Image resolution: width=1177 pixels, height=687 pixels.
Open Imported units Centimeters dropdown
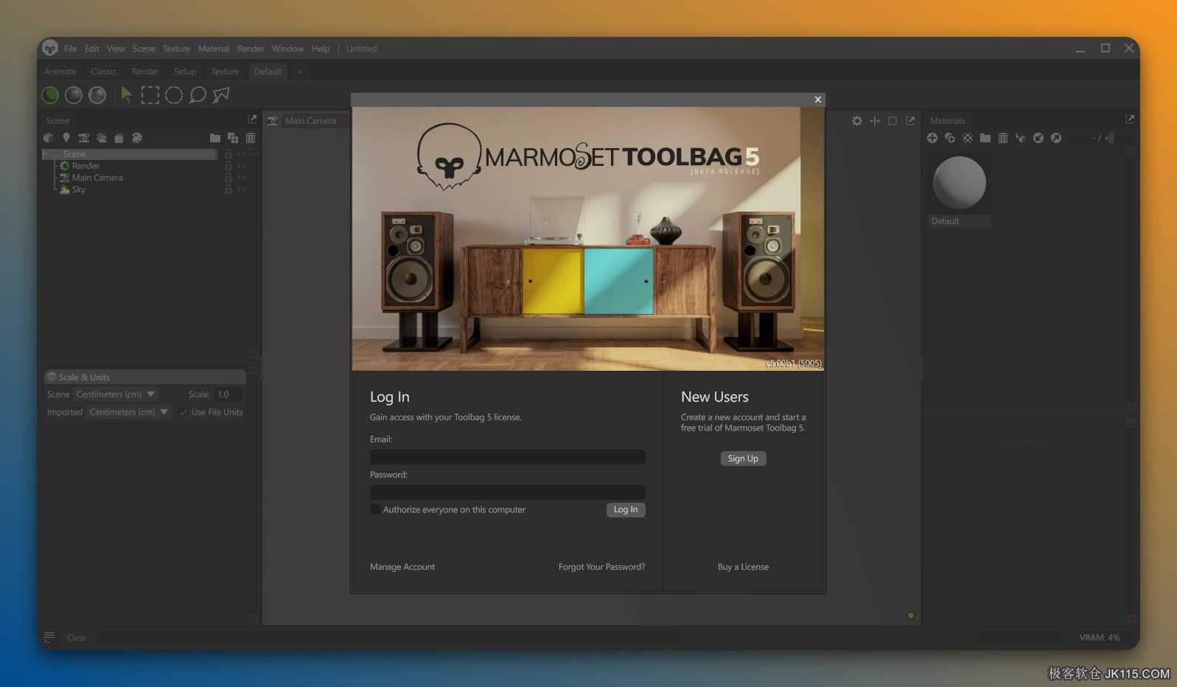[129, 412]
